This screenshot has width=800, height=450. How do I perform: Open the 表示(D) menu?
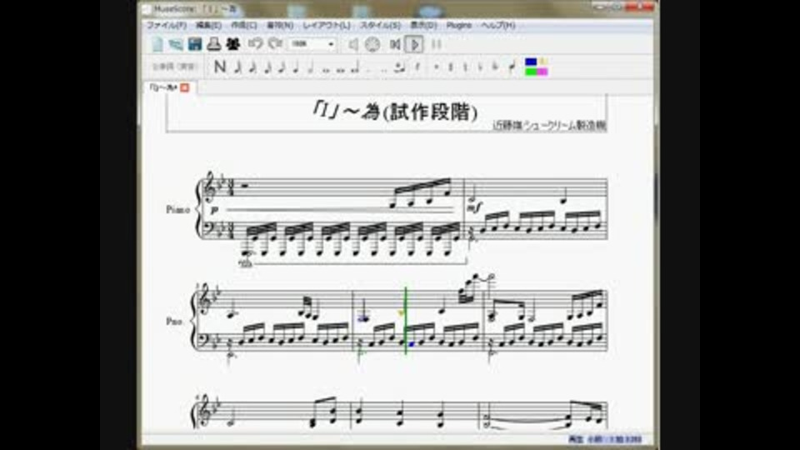[423, 25]
